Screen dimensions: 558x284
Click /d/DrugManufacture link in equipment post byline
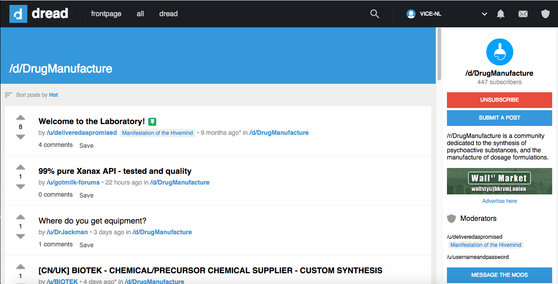(162, 232)
